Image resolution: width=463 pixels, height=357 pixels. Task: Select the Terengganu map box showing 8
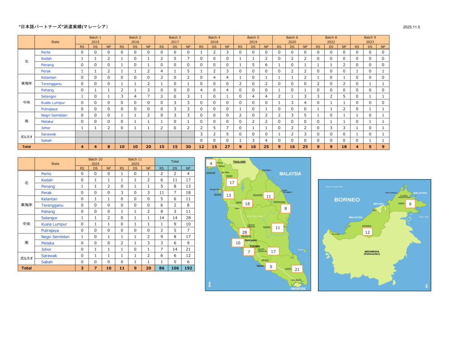point(285,209)
